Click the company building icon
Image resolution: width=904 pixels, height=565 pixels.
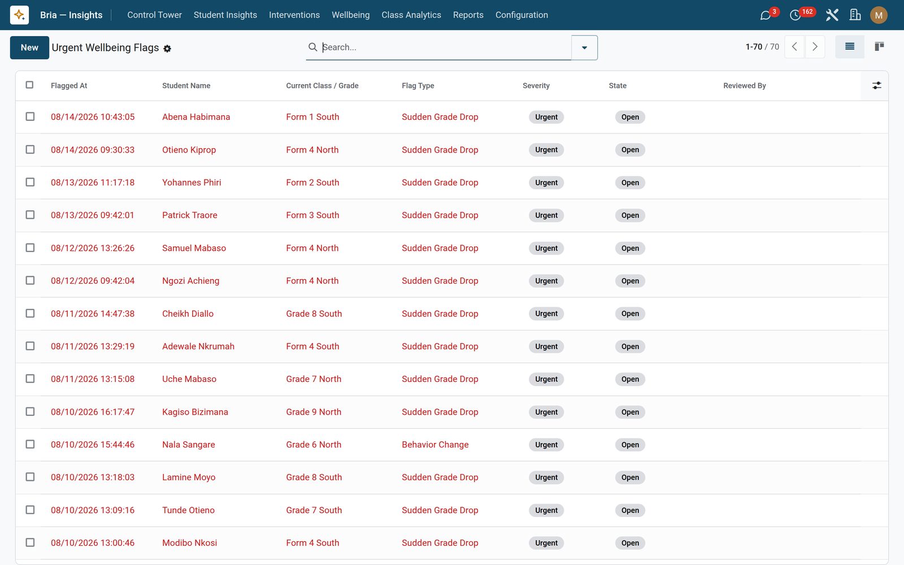[855, 15]
